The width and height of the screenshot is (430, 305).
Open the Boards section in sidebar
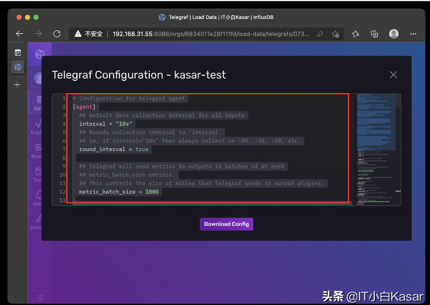37,151
